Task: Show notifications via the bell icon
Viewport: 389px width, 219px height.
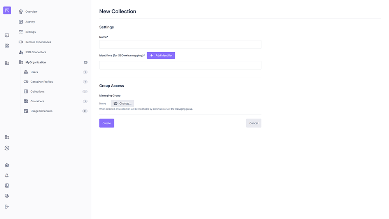Action: click(x=7, y=175)
